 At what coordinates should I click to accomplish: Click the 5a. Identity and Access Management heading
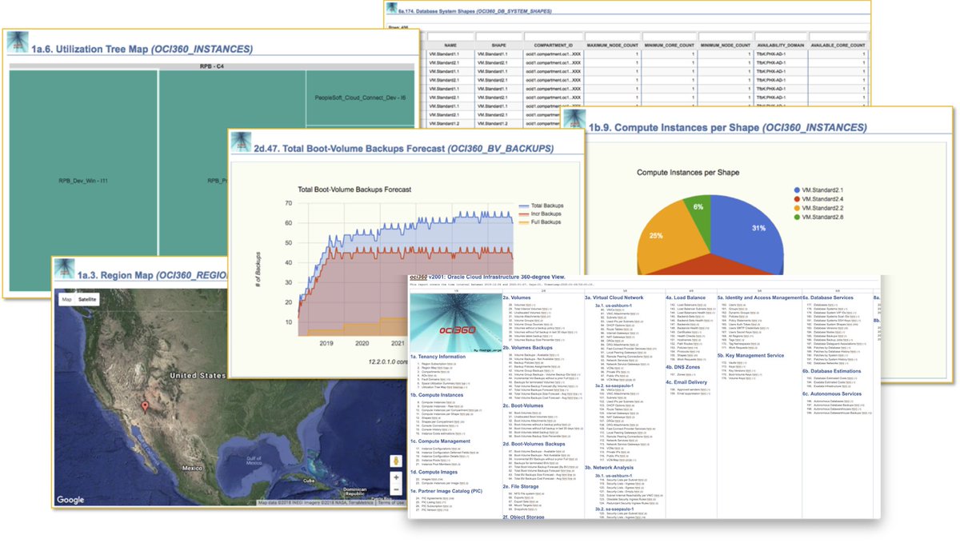(x=759, y=297)
